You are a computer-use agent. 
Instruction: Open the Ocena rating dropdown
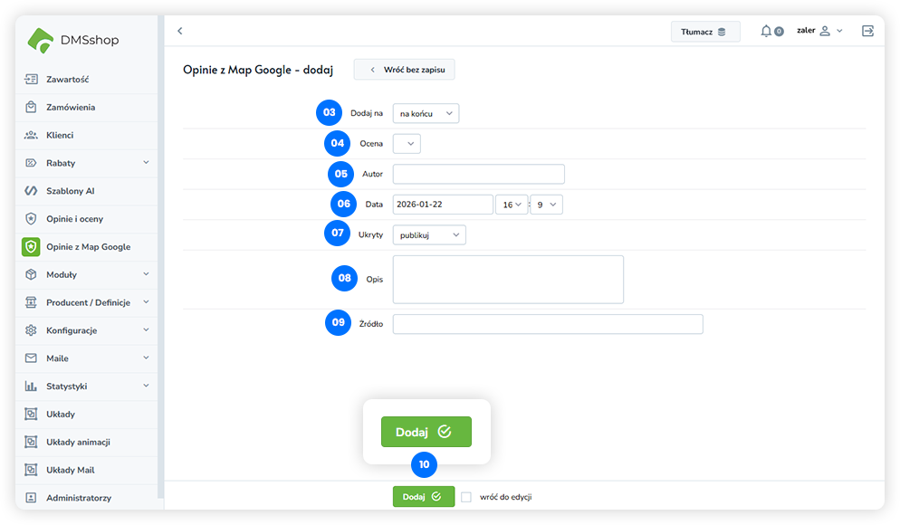[x=407, y=143]
